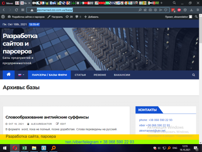
Task: Click the EDIT post link
Action: 61,124
